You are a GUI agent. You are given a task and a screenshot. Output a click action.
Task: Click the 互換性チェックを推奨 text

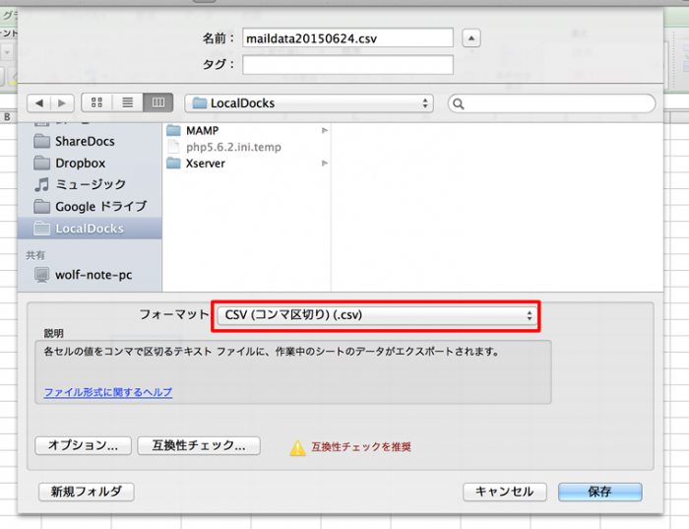[361, 447]
